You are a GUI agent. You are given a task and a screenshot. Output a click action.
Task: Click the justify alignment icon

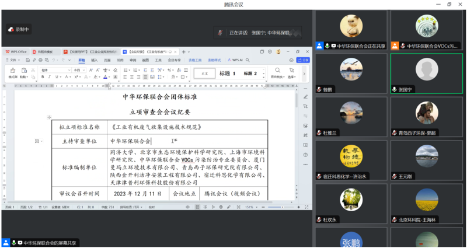pyautogui.click(x=145, y=77)
